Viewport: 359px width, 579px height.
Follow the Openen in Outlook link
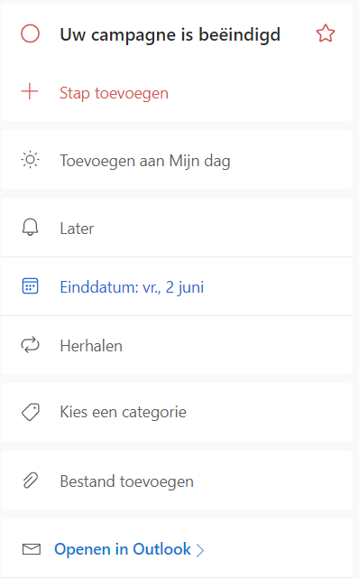click(123, 549)
